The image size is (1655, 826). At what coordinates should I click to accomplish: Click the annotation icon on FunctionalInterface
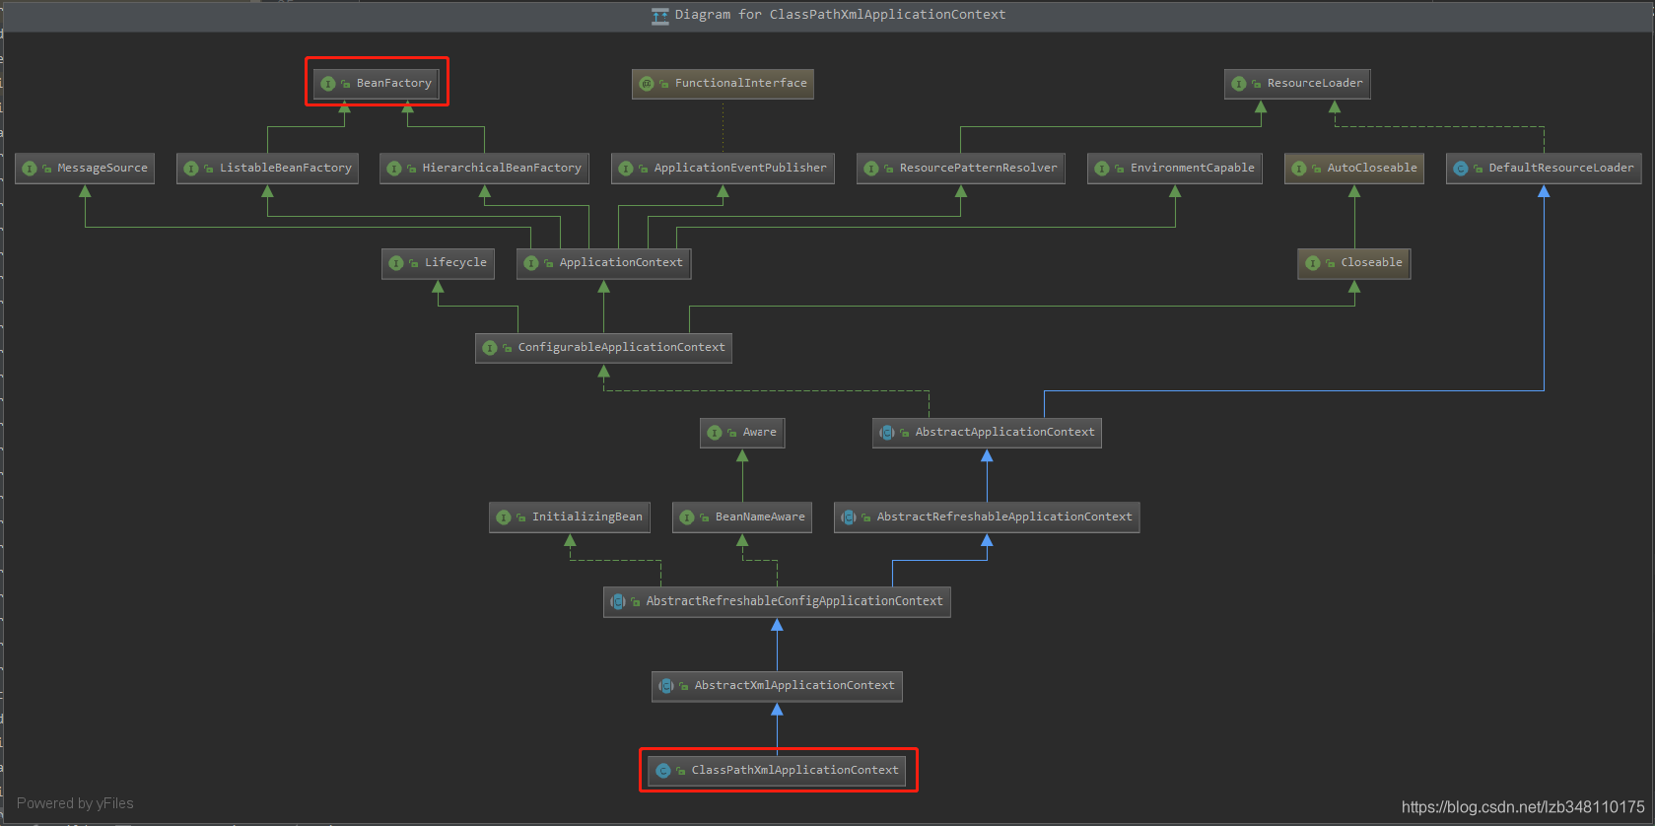click(x=647, y=84)
